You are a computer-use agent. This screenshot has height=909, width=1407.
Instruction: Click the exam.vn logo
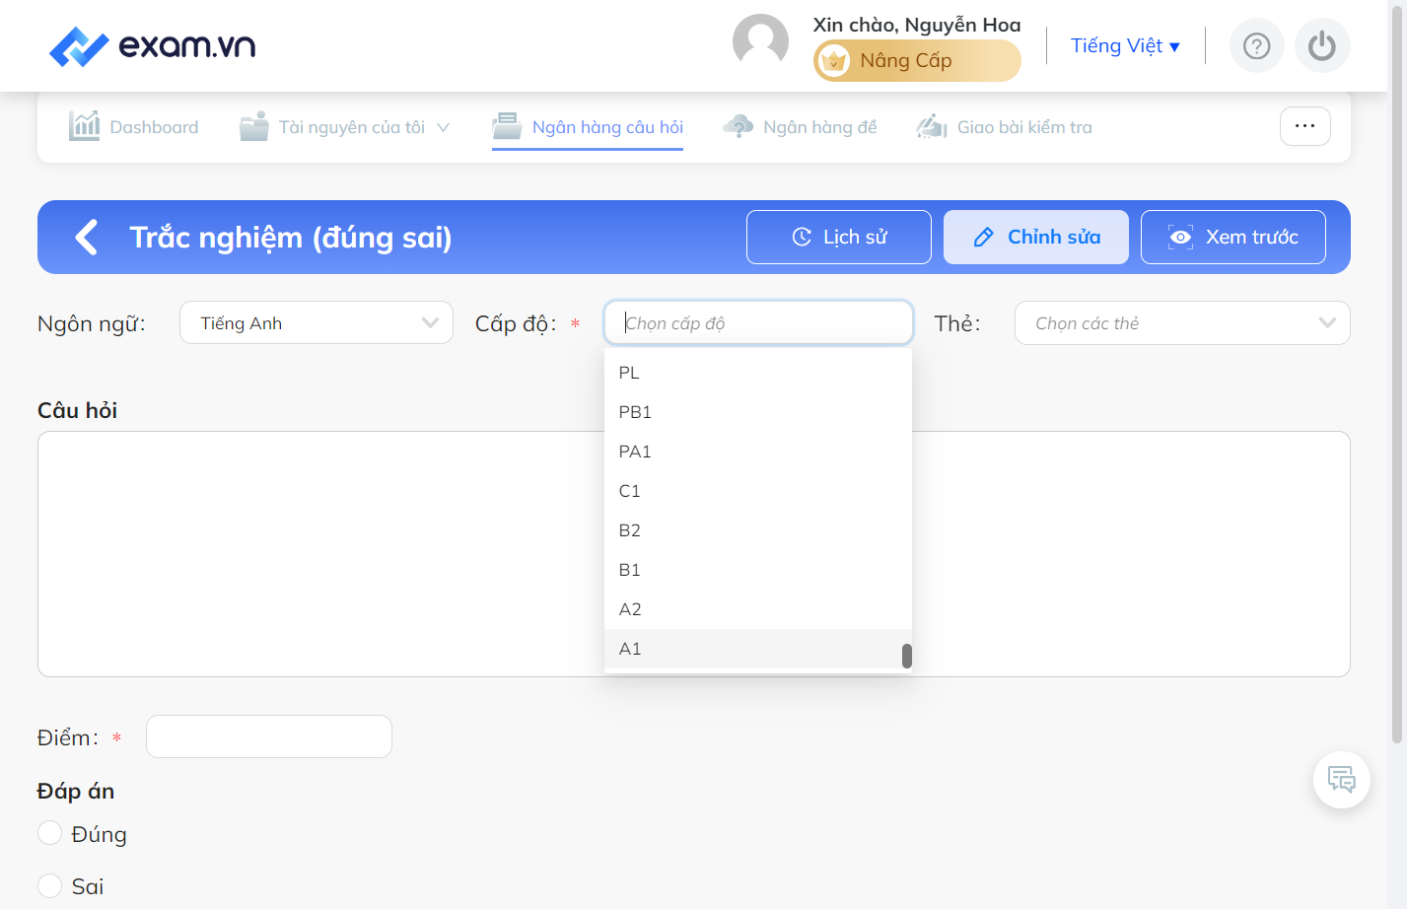pyautogui.click(x=153, y=46)
